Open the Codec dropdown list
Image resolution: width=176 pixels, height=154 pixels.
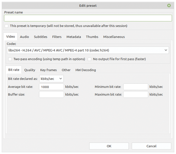[88, 50]
